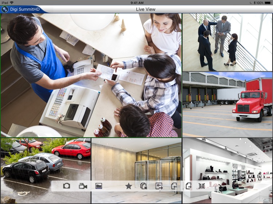Viewport: 273px width, 204px height.
Task: Select the cashier counter camera feed
Action: (x=91, y=76)
